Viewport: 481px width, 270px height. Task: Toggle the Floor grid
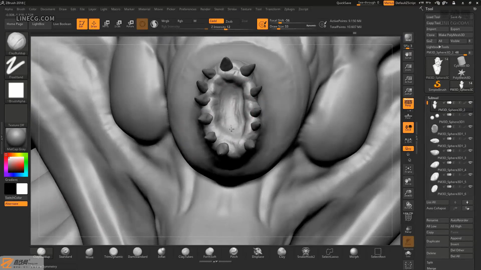click(408, 115)
